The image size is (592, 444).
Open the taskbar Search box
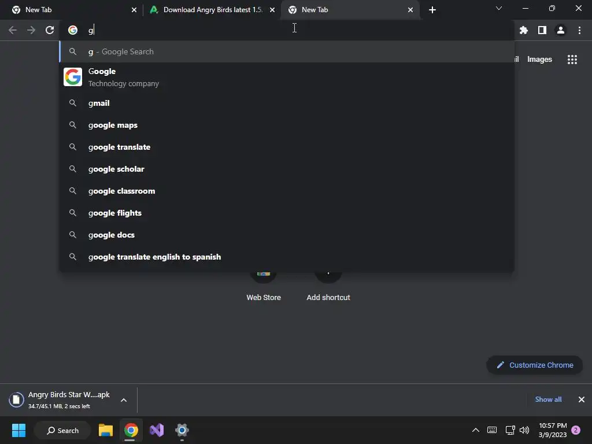point(62,430)
